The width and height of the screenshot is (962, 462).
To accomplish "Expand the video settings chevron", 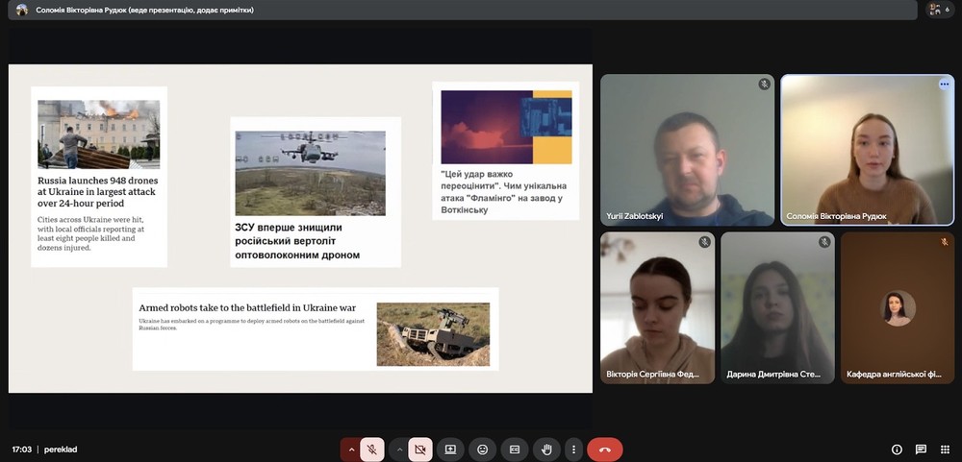I will [398, 449].
